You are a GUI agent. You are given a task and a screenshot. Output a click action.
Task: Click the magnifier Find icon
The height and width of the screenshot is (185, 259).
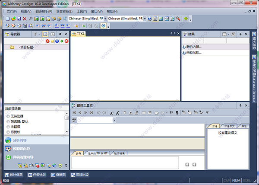(x=30, y=19)
